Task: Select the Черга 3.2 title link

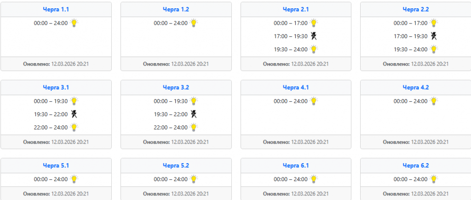Action: point(176,87)
